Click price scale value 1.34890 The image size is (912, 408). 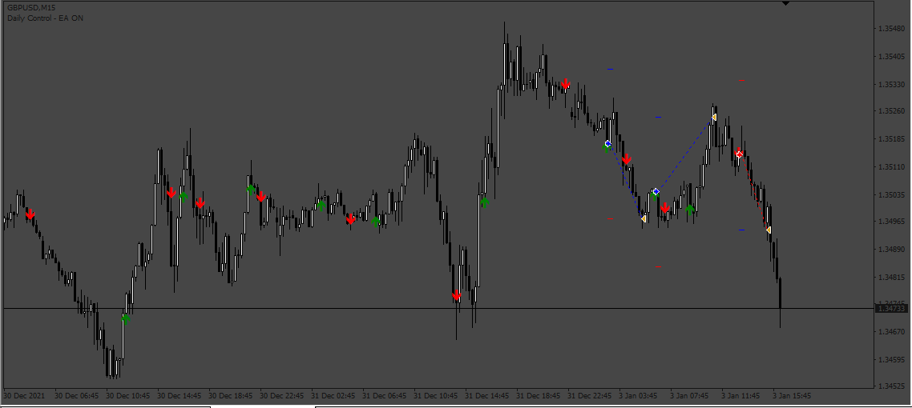point(892,250)
